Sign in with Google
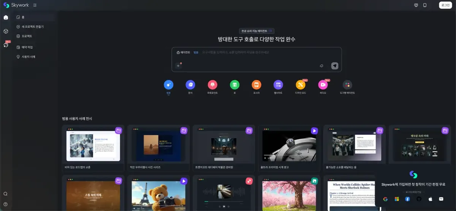The image size is (456, 211). coord(385,199)
